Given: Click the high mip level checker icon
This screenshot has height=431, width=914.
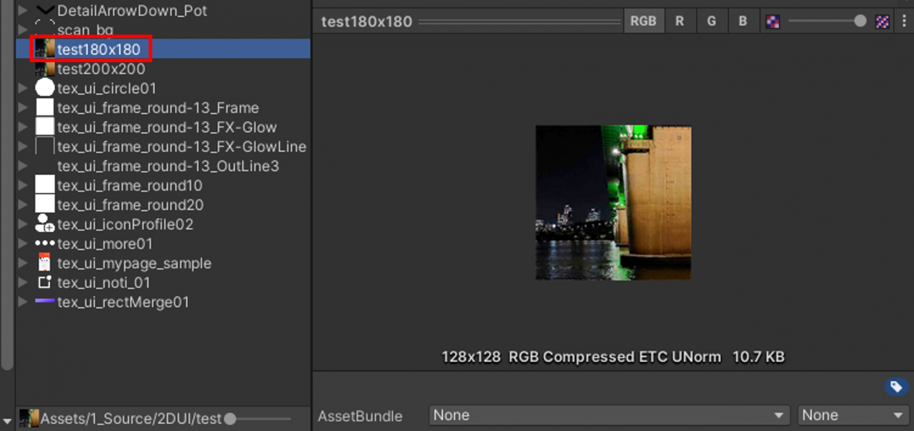Looking at the screenshot, I should pos(882,21).
